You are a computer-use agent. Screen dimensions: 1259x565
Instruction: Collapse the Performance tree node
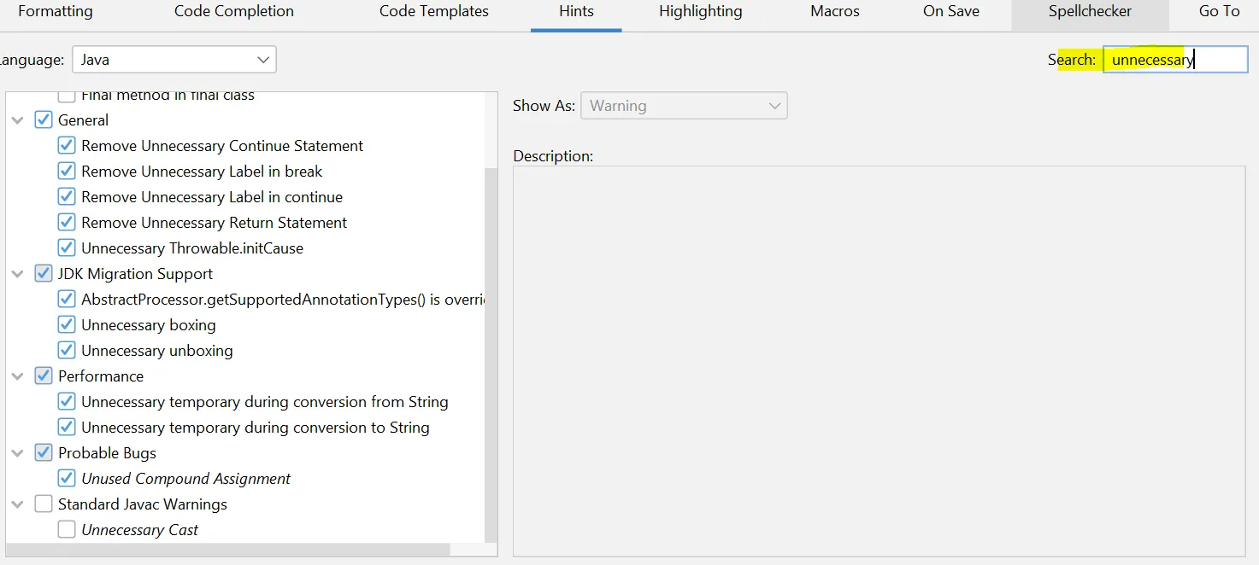(17, 376)
